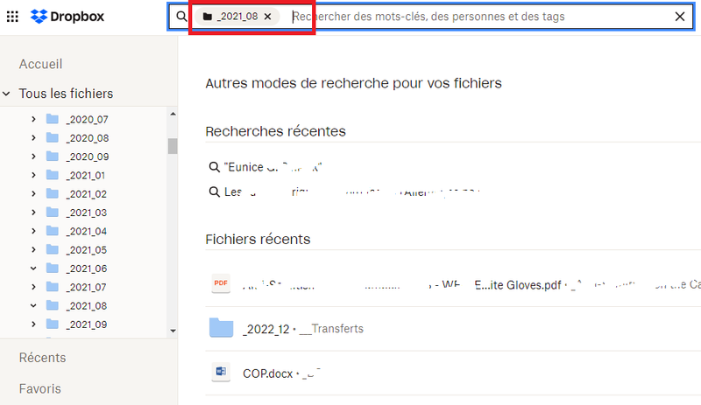The width and height of the screenshot is (701, 405).
Task: Expand the _2020_07 folder
Action: (33, 119)
